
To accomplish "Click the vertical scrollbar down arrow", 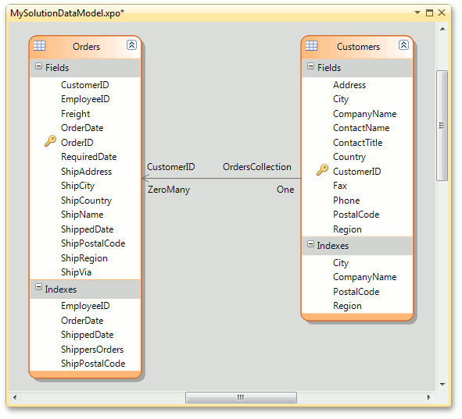I will pyautogui.click(x=442, y=385).
